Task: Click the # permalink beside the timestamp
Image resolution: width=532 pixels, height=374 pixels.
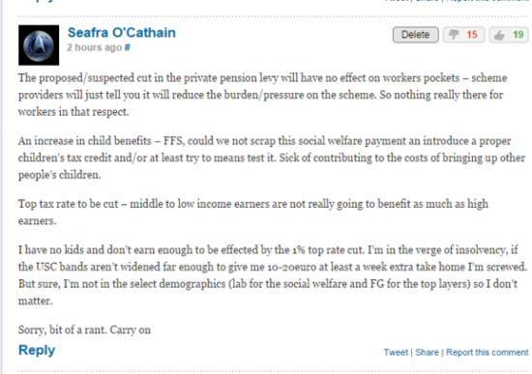Action: [128, 47]
